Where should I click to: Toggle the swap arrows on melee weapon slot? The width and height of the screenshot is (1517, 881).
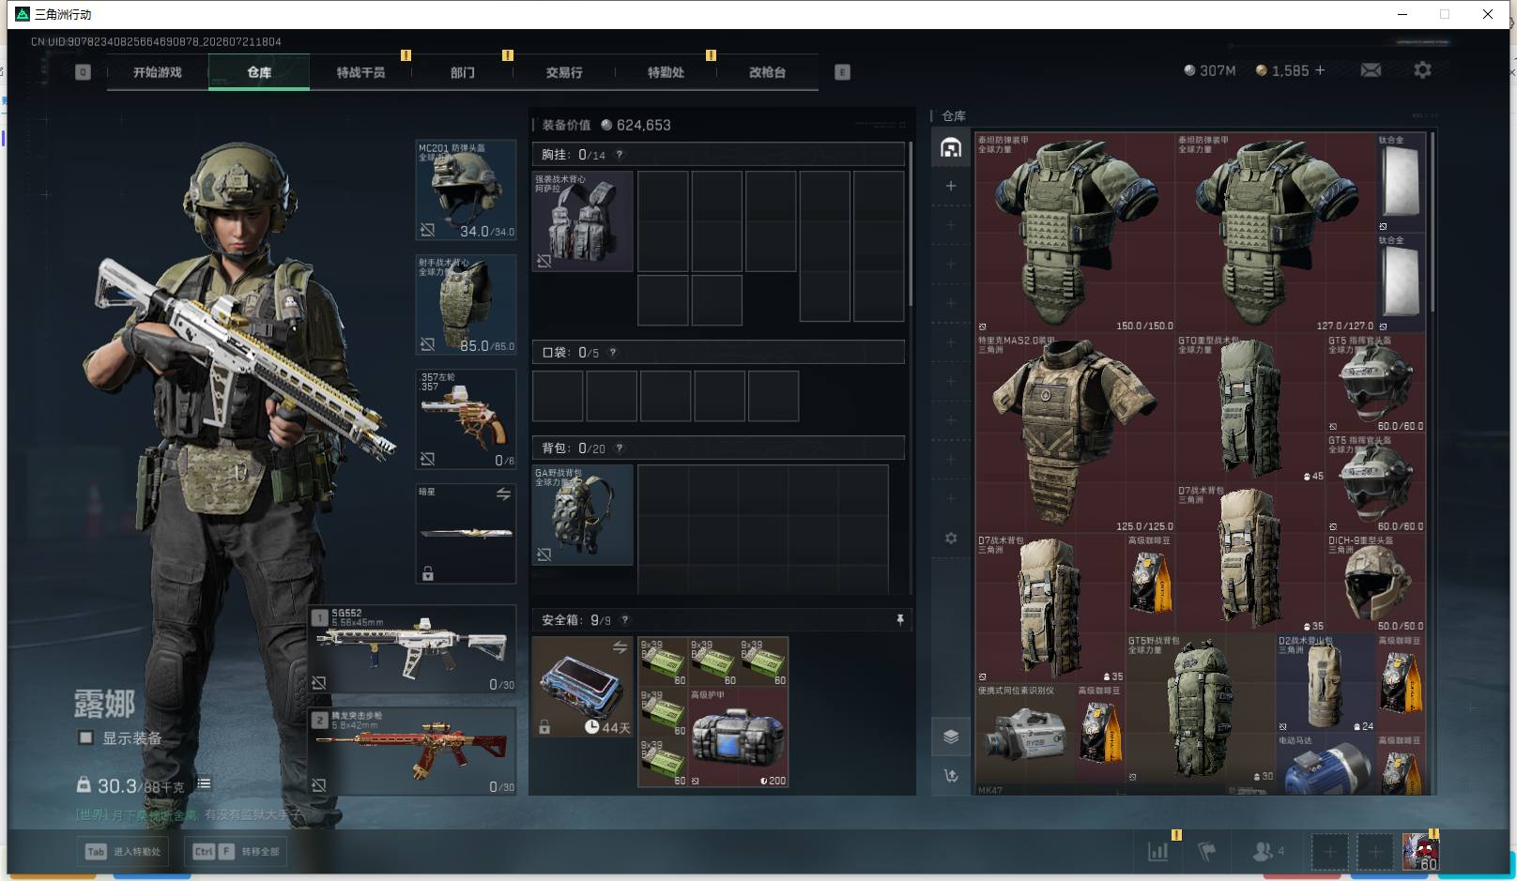[x=503, y=494]
